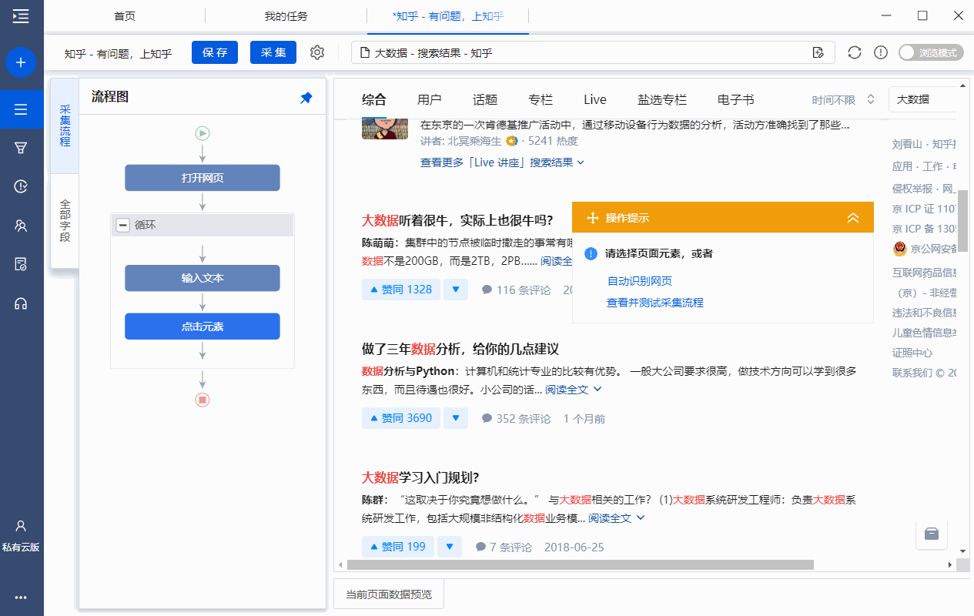
Task: Upvote with 赞同 1328 button
Action: [401, 290]
